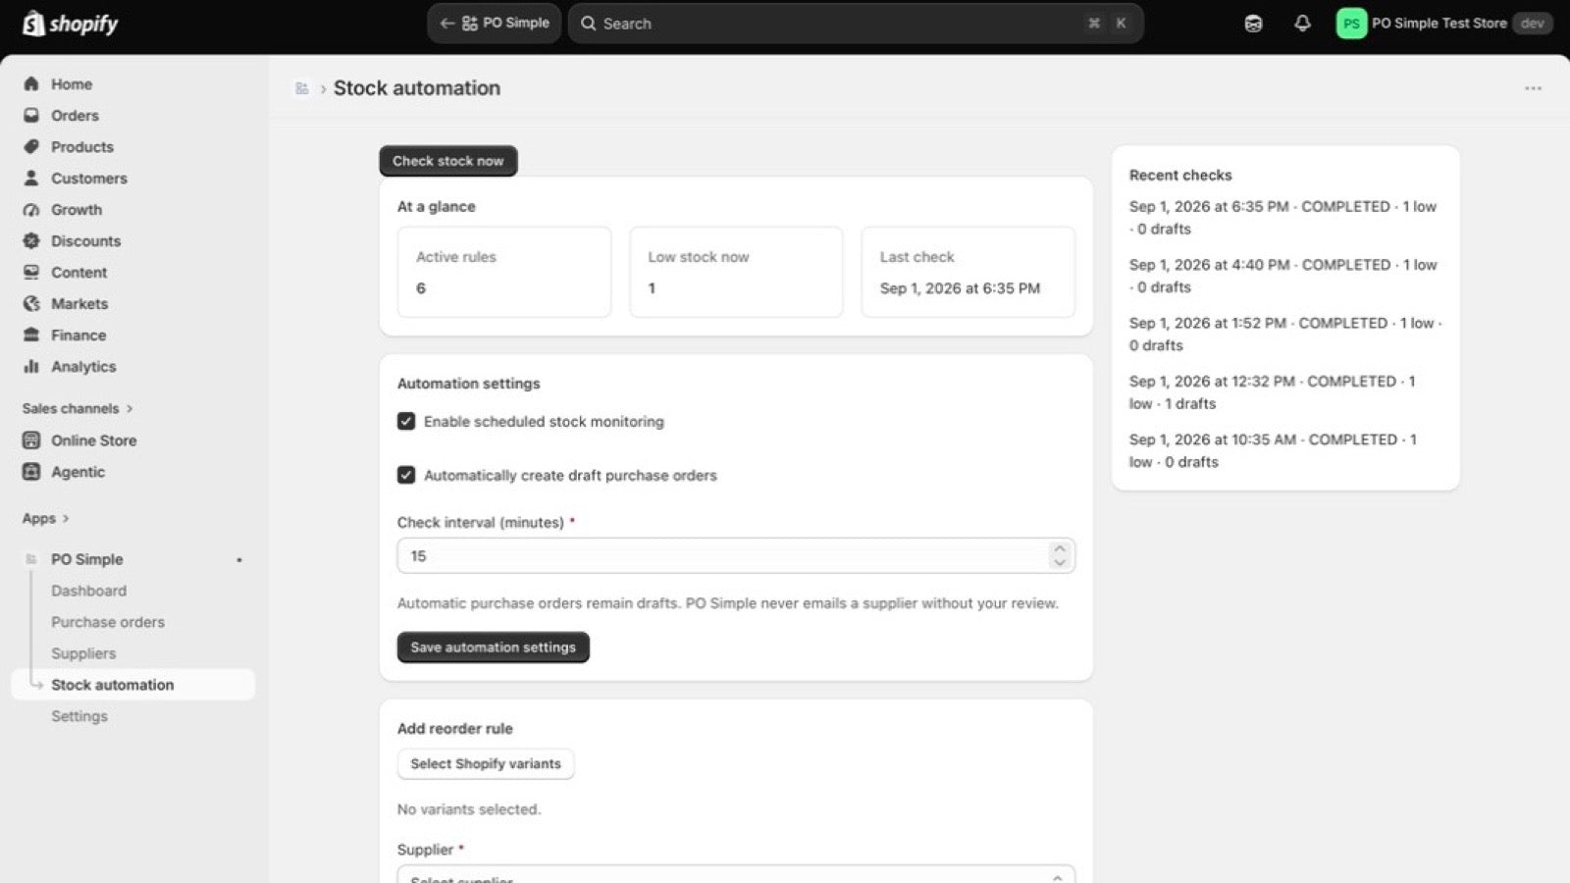Uncheck Automatically create draft purchase orders
This screenshot has width=1570, height=883.
406,475
